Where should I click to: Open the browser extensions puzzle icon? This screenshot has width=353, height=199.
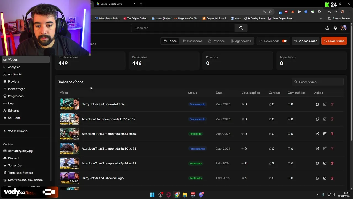point(319,12)
